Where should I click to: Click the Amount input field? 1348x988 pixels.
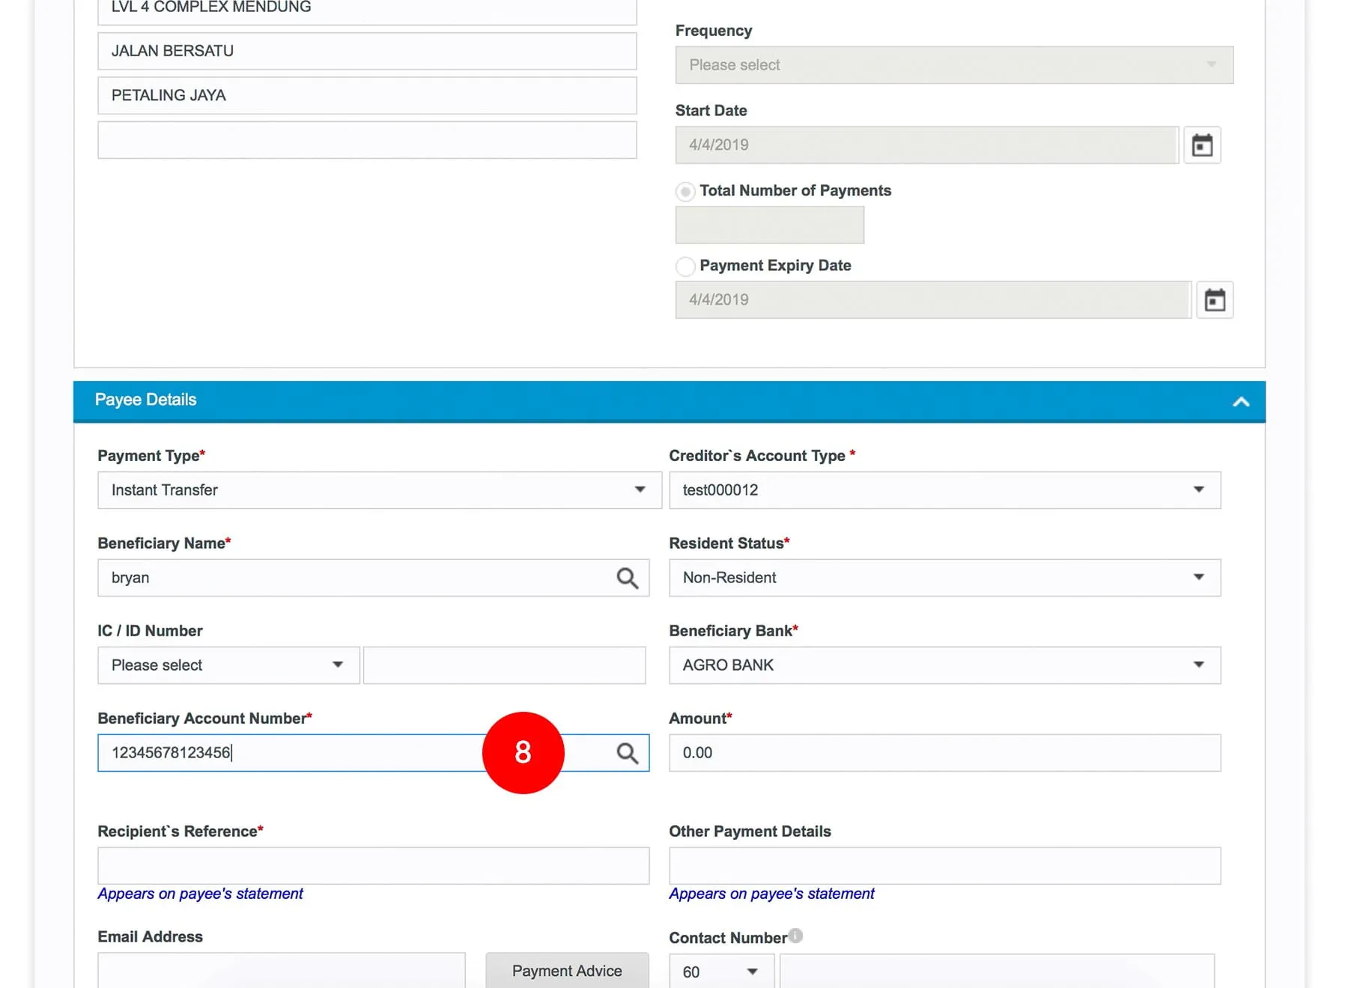pyautogui.click(x=944, y=753)
